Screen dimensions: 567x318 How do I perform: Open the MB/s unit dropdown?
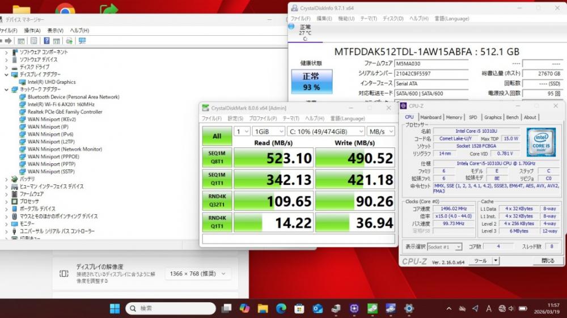click(x=380, y=131)
